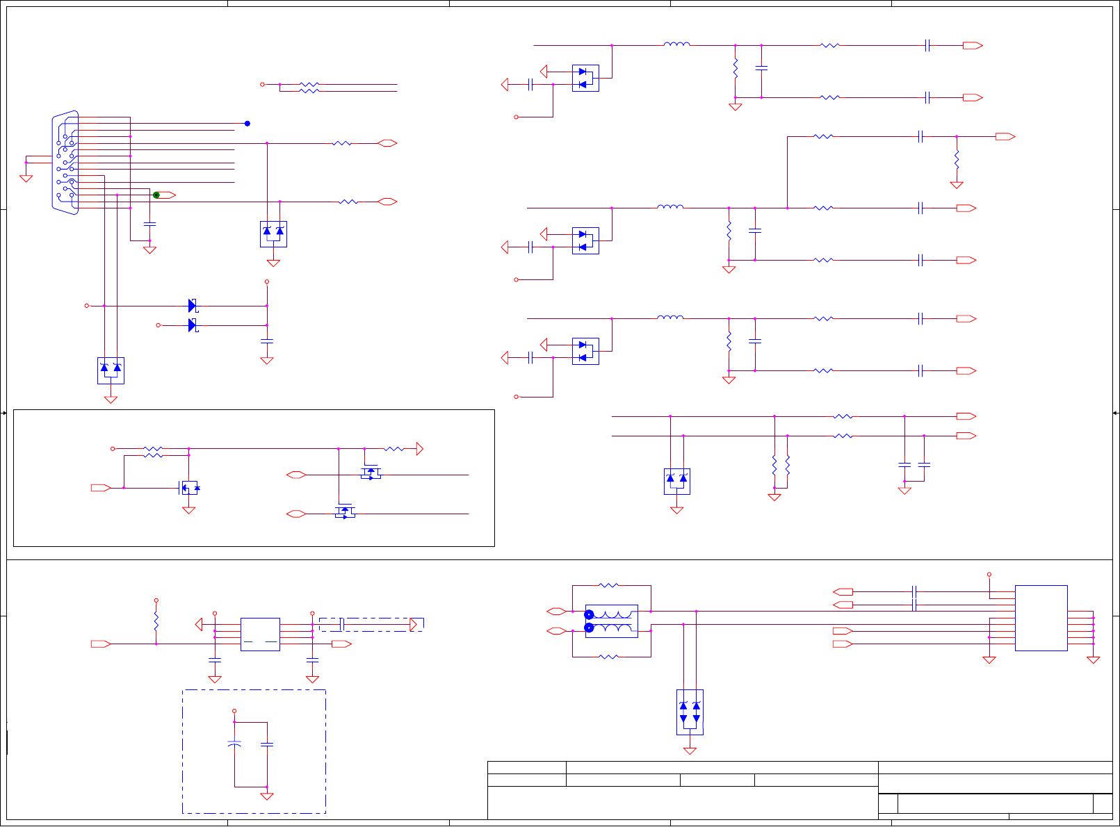Select the common-mode choke transformer symbol

(612, 621)
